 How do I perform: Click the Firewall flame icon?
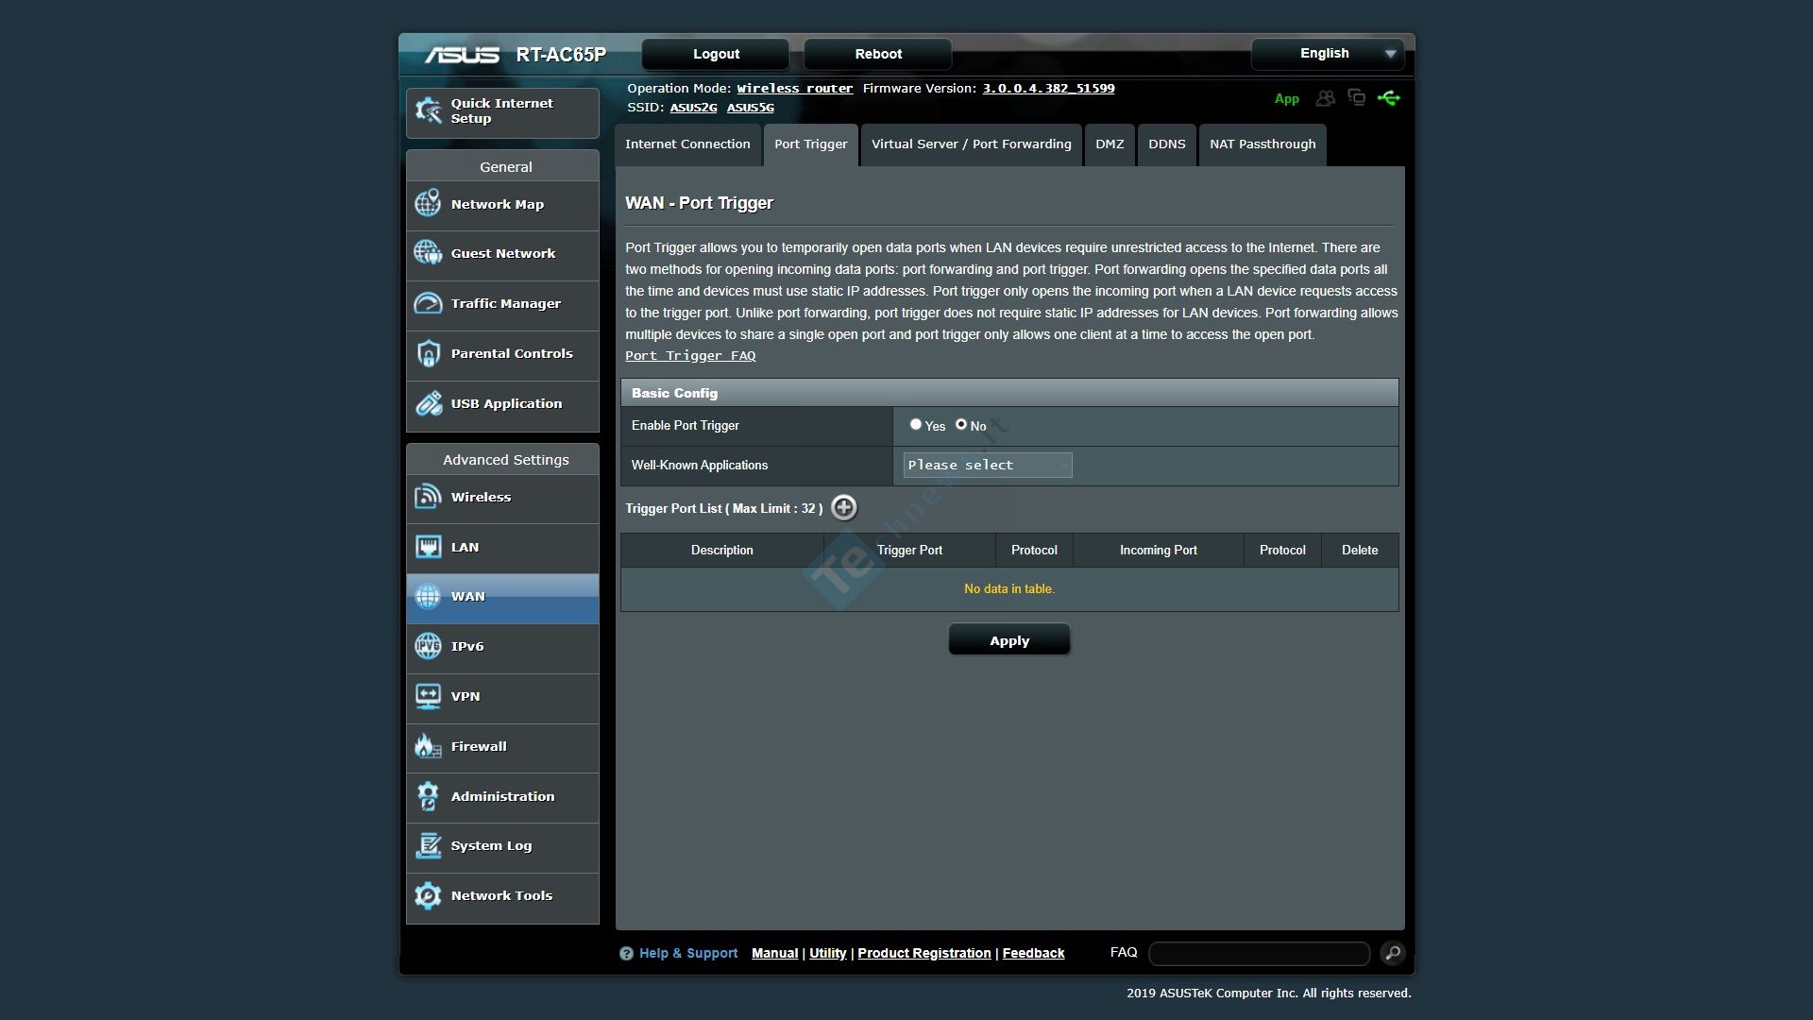[428, 746]
